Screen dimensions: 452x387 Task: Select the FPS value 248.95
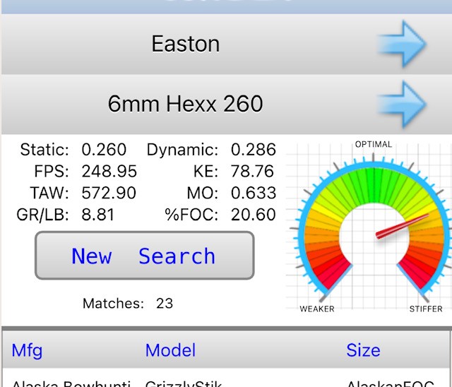click(109, 171)
